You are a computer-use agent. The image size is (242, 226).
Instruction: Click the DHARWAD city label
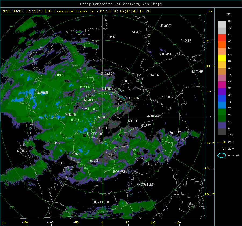70,115
